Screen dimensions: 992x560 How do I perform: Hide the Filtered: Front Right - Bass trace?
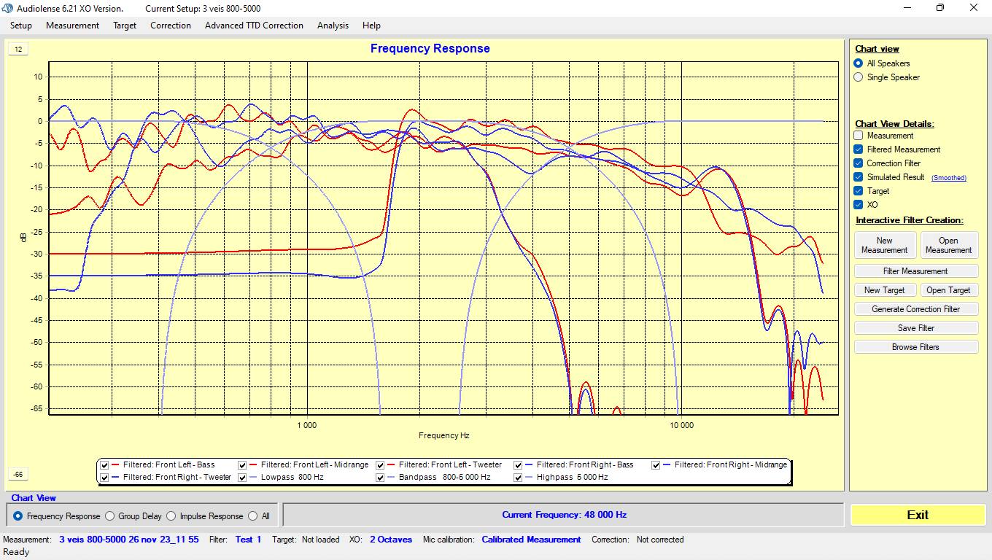pos(519,465)
